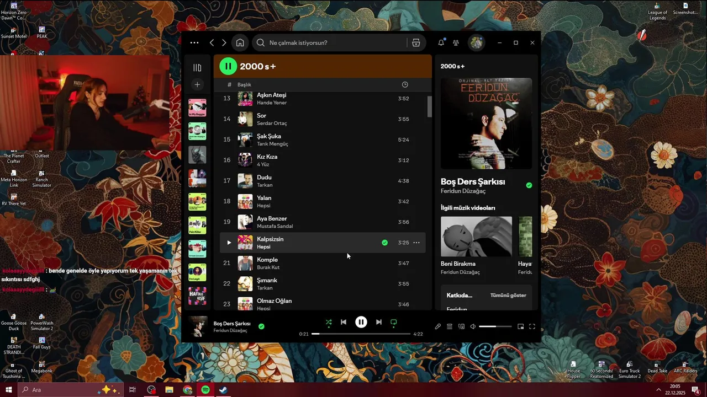Image resolution: width=707 pixels, height=397 pixels.
Task: Play the highlighted Kalpsizsin track
Action: coord(229,243)
